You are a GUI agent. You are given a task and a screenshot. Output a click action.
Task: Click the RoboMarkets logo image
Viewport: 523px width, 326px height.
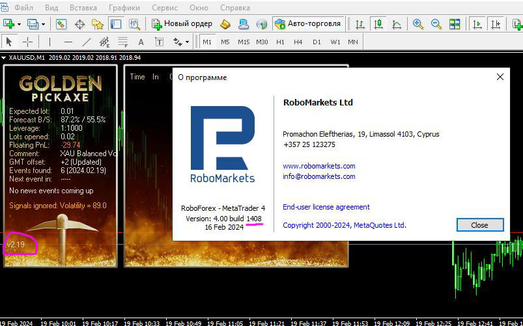click(223, 144)
